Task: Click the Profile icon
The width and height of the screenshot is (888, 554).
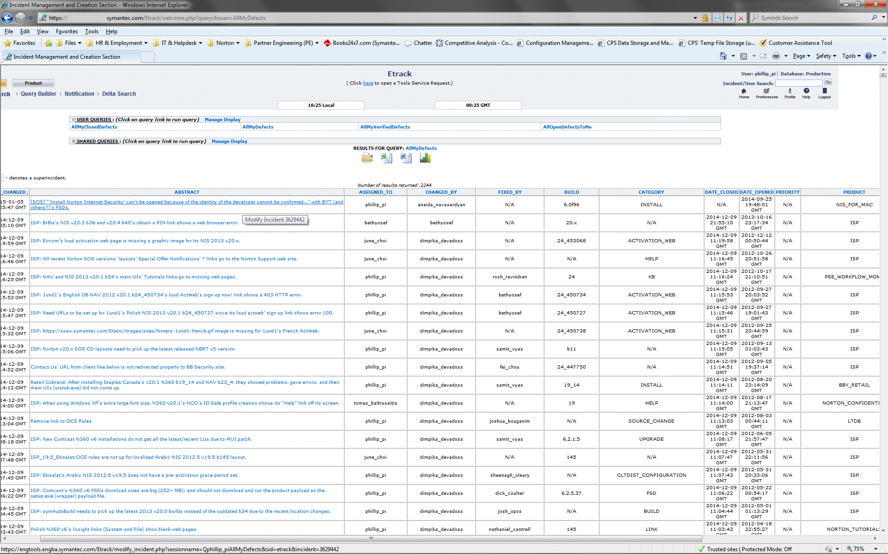Action: pyautogui.click(x=790, y=92)
